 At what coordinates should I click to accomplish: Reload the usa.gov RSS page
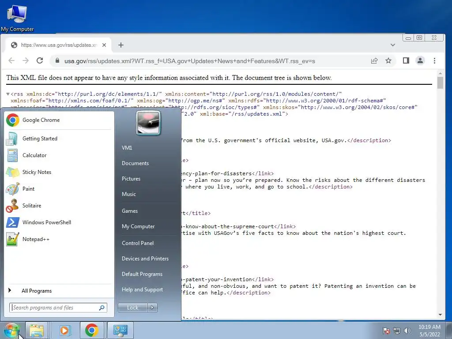coord(40,60)
